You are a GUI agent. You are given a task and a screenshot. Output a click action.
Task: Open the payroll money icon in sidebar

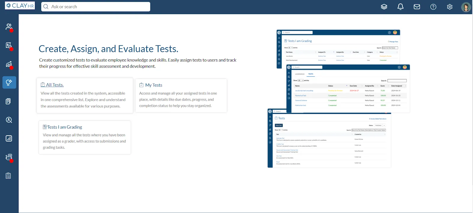point(9,45)
